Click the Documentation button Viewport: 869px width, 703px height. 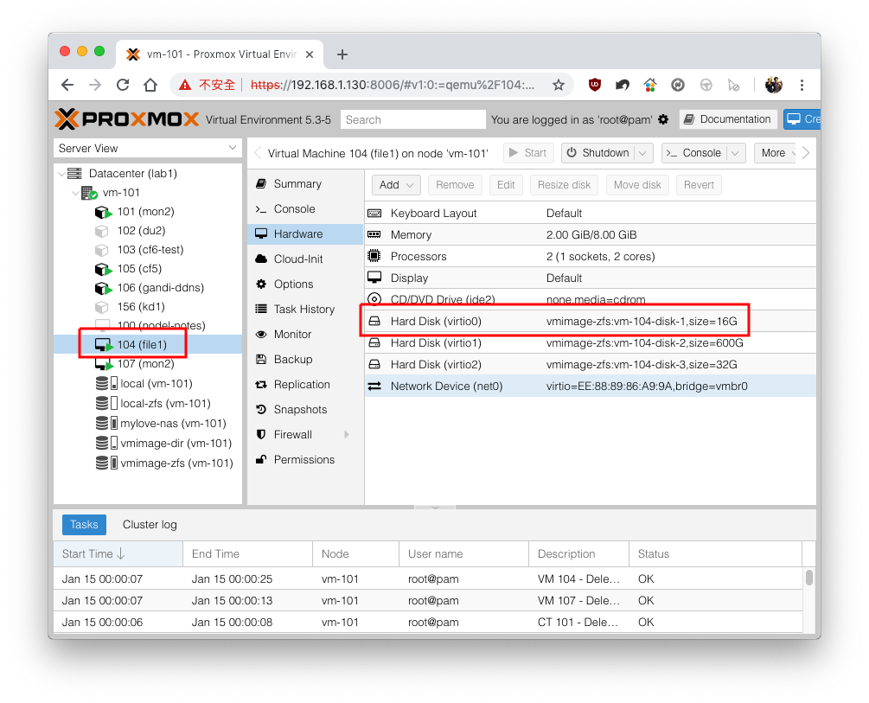[728, 119]
